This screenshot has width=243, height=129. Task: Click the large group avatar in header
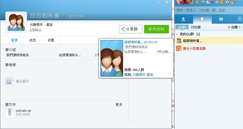tap(16, 22)
